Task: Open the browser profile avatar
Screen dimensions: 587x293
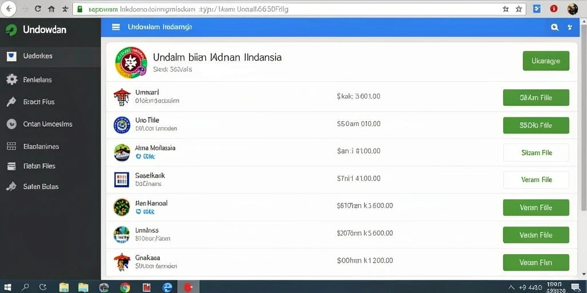Action: click(573, 9)
